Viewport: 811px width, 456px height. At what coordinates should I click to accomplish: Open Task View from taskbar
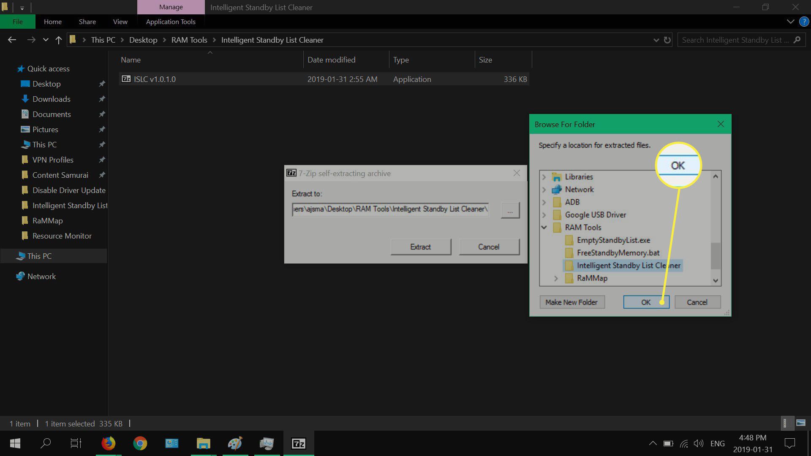76,443
